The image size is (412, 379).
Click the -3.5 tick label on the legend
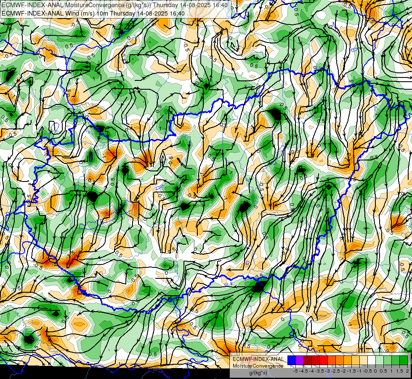click(319, 371)
